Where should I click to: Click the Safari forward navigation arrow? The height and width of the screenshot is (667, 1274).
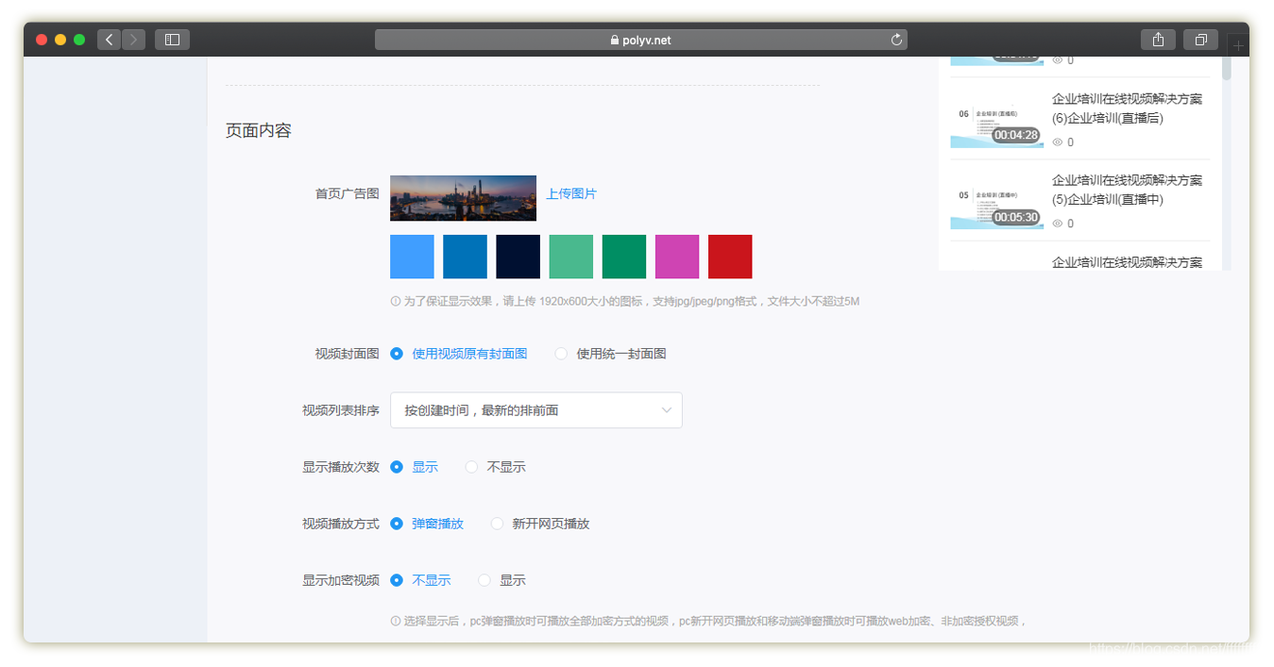133,40
